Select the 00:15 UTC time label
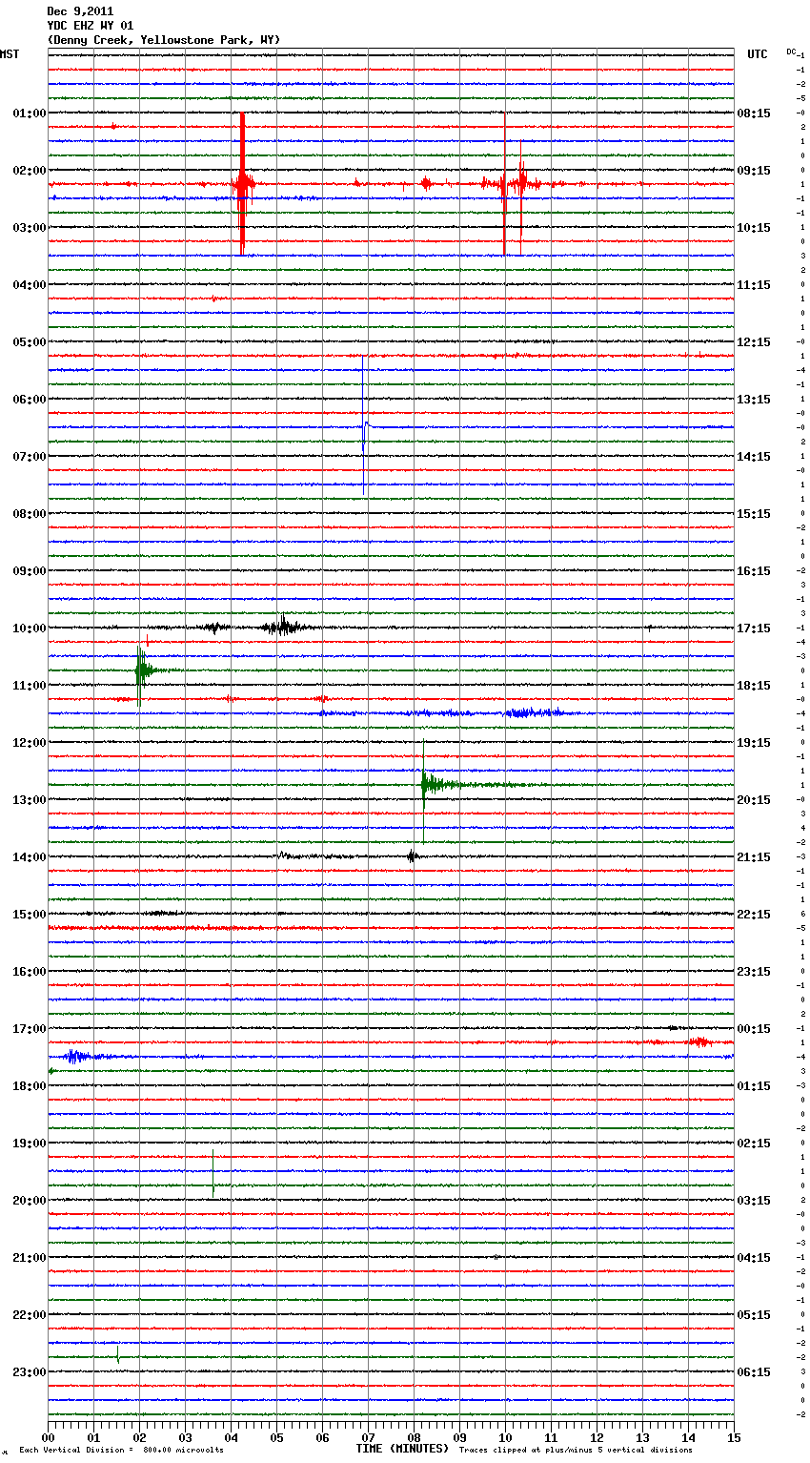 coord(754,1029)
